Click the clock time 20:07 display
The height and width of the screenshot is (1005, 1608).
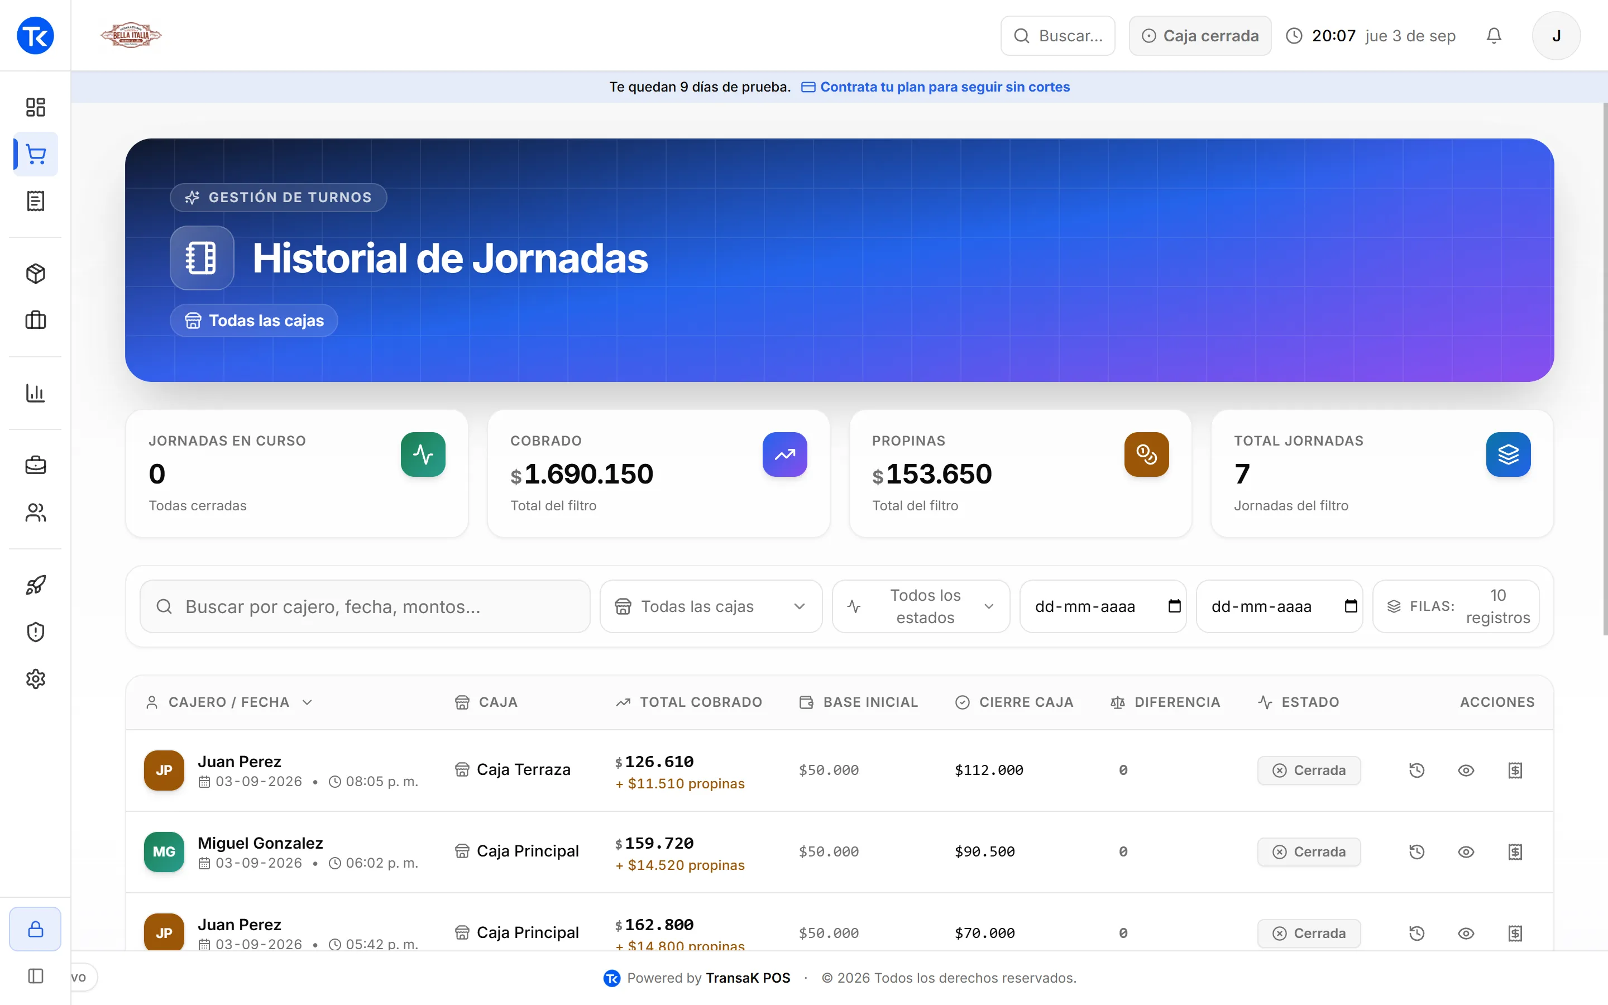(x=1333, y=36)
